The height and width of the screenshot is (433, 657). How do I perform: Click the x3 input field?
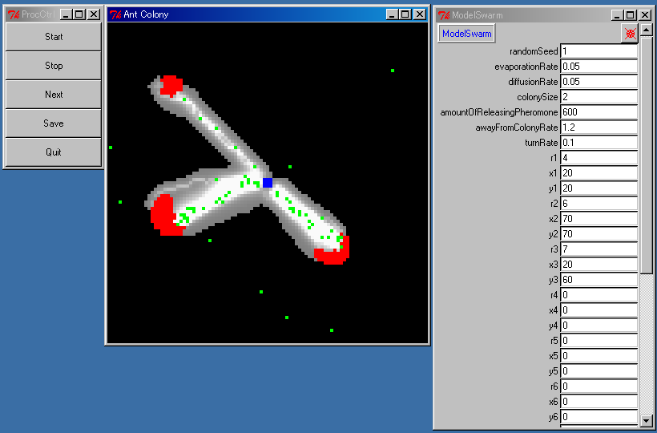coord(599,264)
